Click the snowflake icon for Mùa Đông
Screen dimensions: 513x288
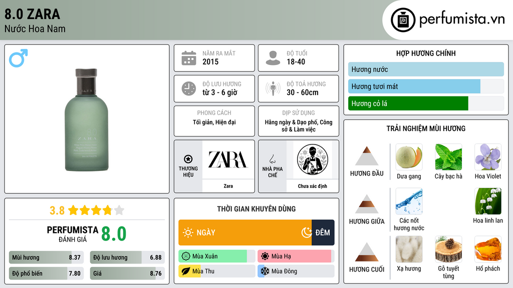[265, 271]
